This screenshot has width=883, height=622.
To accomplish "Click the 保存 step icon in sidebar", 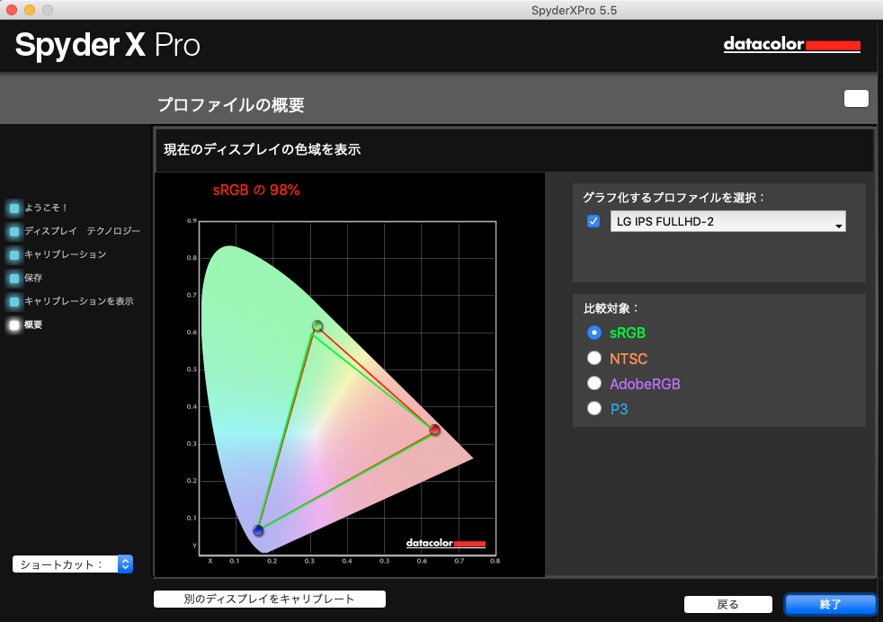I will [x=14, y=278].
